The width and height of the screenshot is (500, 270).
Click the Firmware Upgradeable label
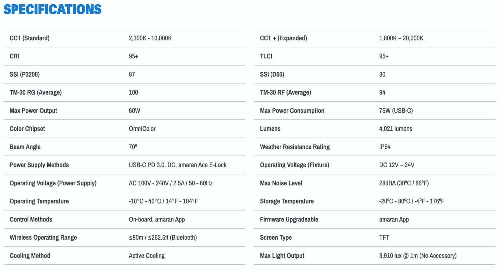289,220
